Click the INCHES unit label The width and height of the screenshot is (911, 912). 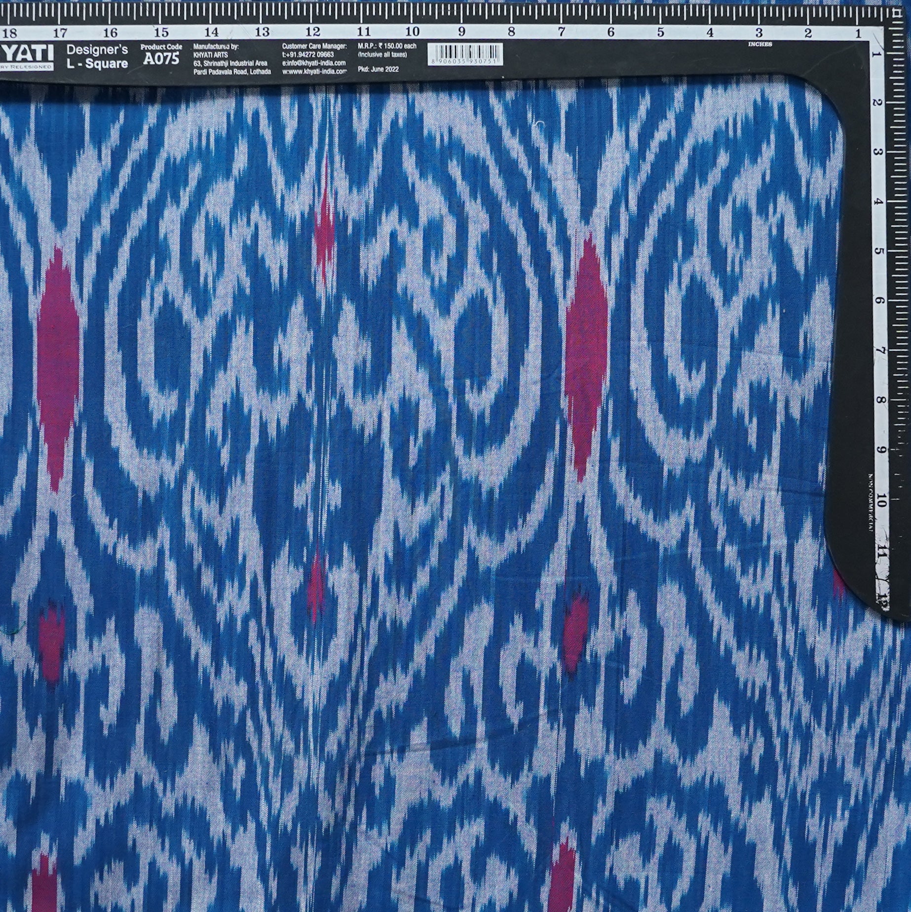point(760,44)
